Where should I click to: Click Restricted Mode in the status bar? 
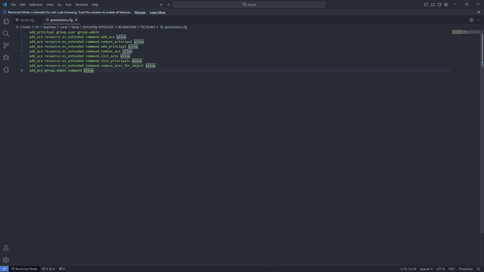24,268
